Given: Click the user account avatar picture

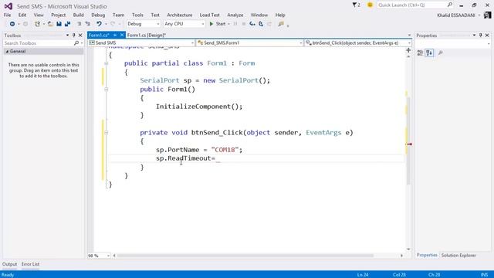Looking at the screenshot, I should point(487,15).
